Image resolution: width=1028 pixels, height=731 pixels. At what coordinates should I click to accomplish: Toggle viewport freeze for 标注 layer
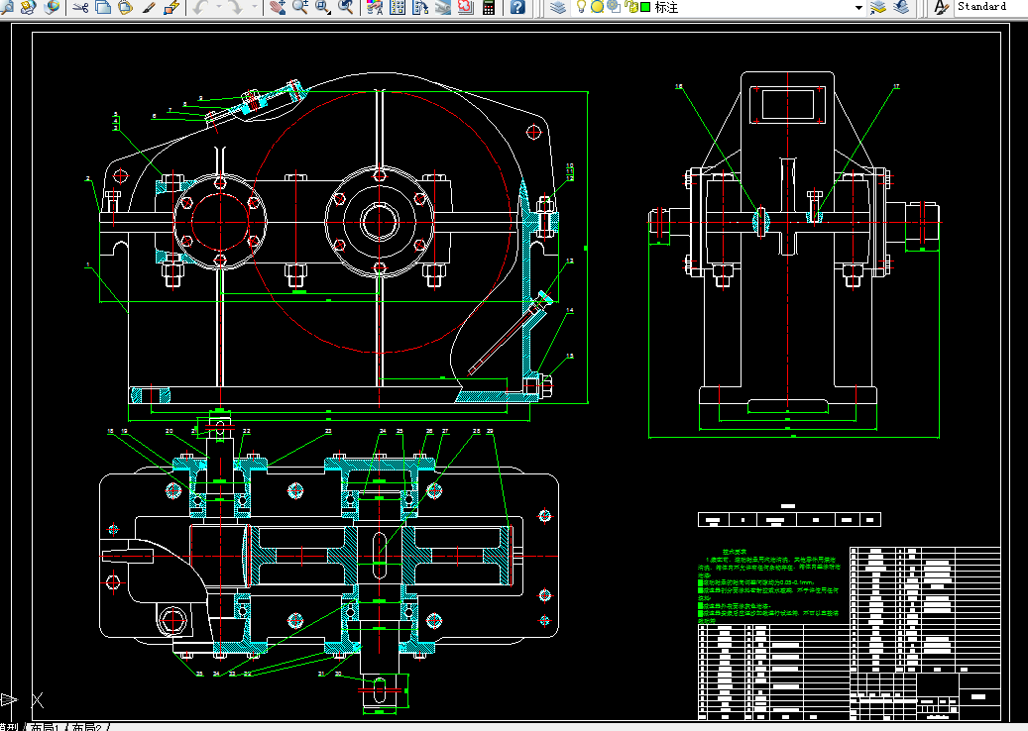(614, 7)
